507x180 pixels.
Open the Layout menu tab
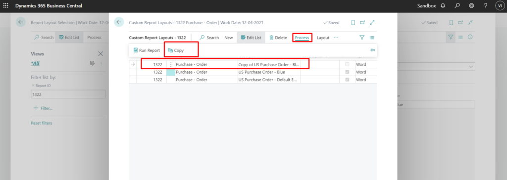point(323,38)
